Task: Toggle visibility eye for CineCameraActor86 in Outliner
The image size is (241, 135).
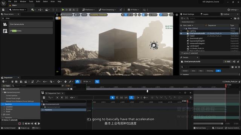Action: click(181, 33)
